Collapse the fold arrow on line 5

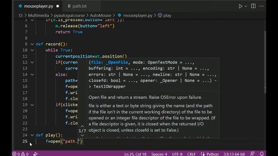32,20
